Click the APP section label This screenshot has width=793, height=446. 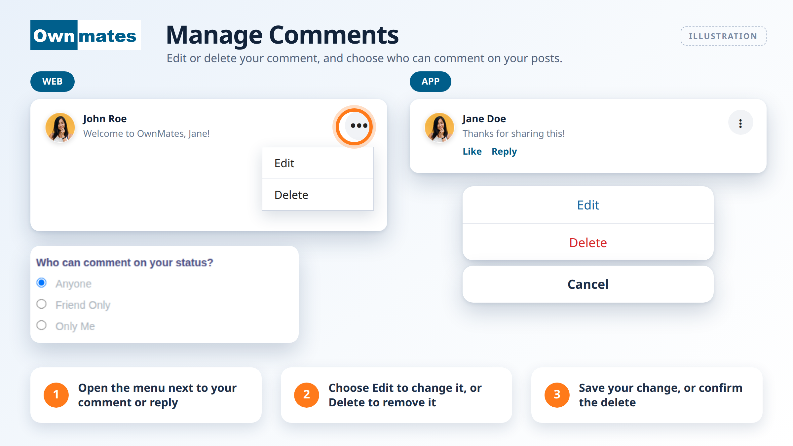[x=431, y=82]
